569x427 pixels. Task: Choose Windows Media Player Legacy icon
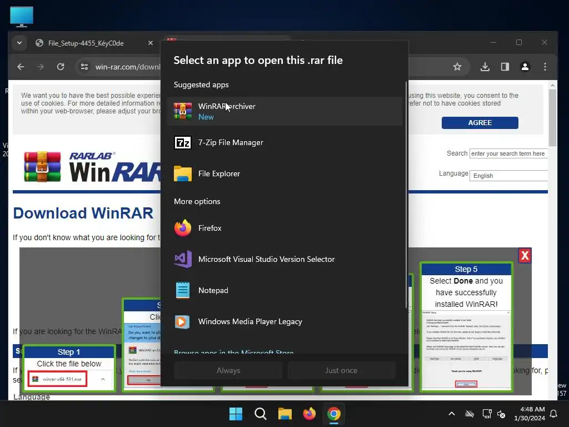pyautogui.click(x=182, y=322)
